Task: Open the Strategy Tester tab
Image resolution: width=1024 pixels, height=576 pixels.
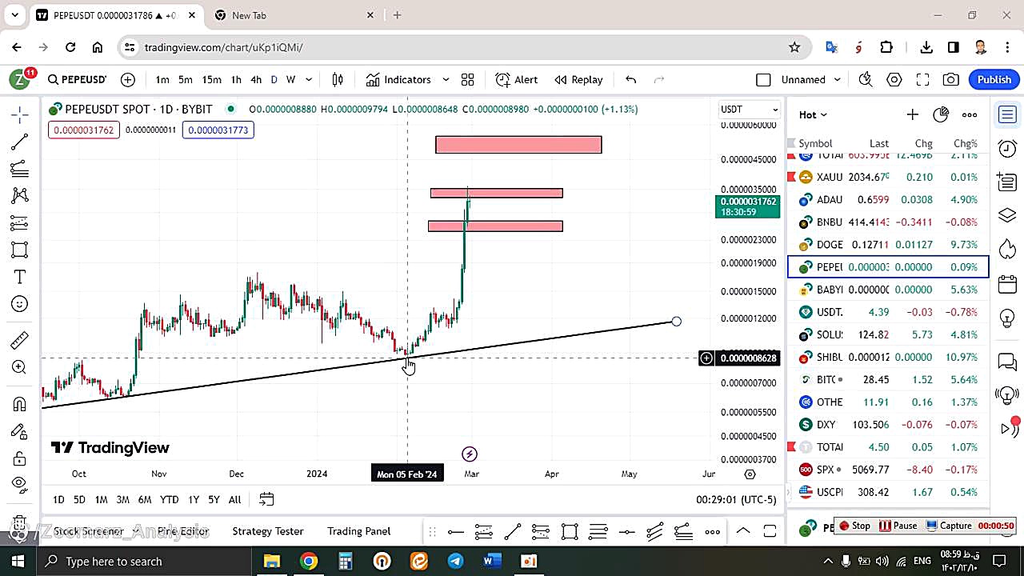Action: pyautogui.click(x=268, y=531)
